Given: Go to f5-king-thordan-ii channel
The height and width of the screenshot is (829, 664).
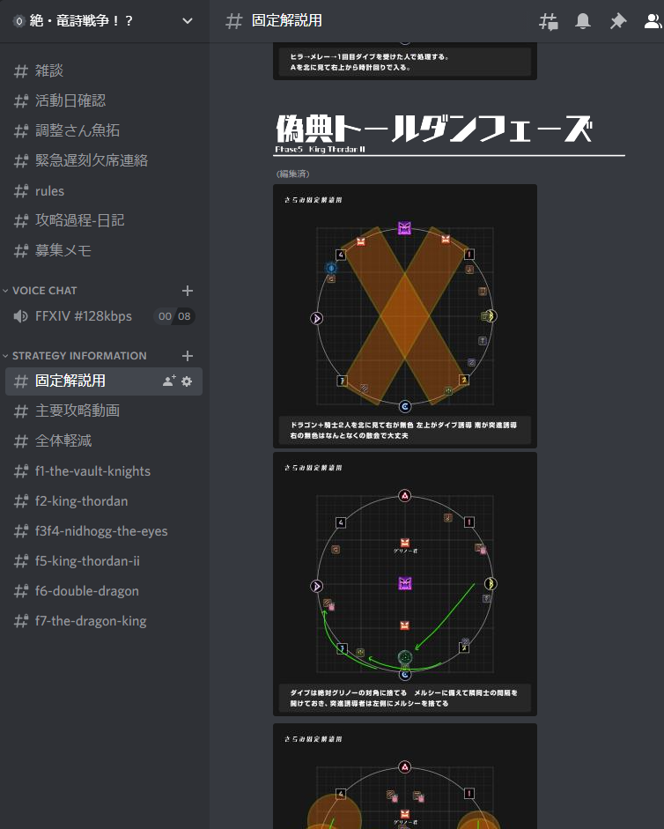Looking at the screenshot, I should (87, 561).
